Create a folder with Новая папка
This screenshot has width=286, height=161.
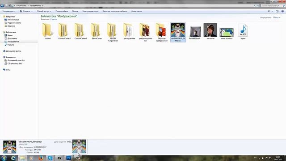136,11
